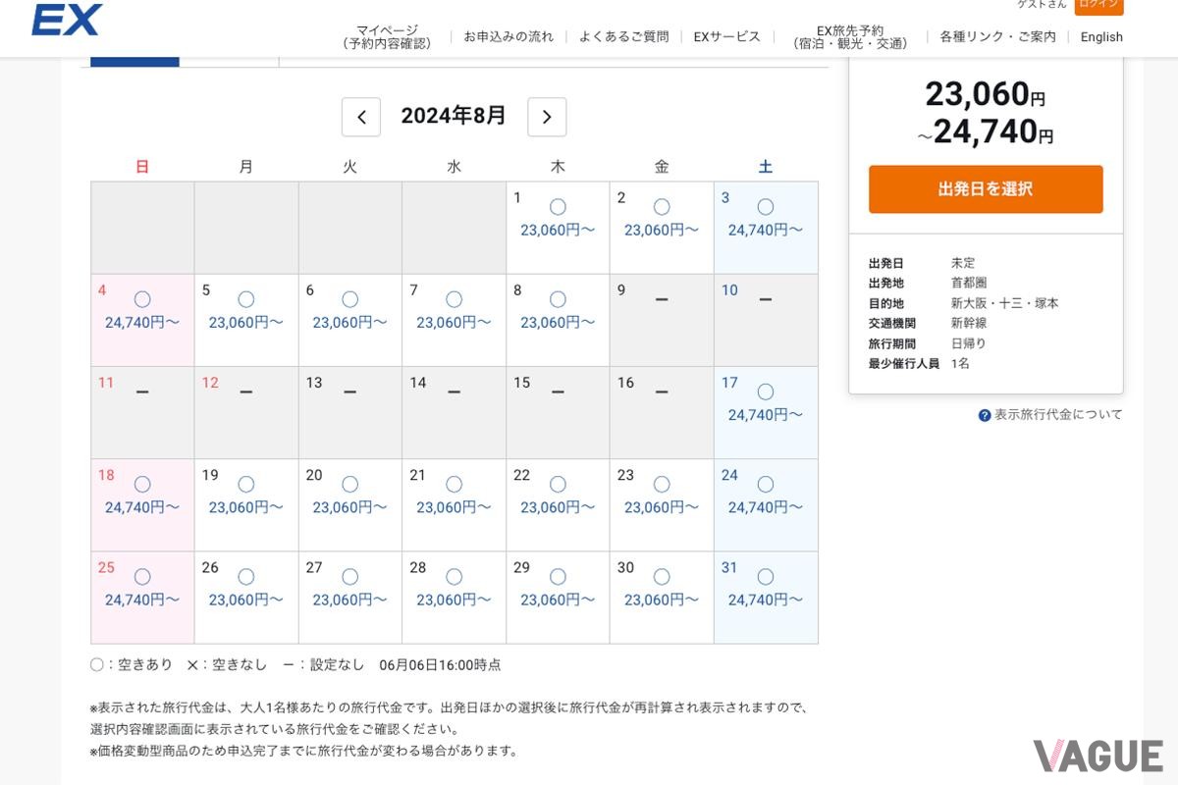Switch the site language to English
This screenshot has height=785, width=1178.
click(x=1100, y=36)
